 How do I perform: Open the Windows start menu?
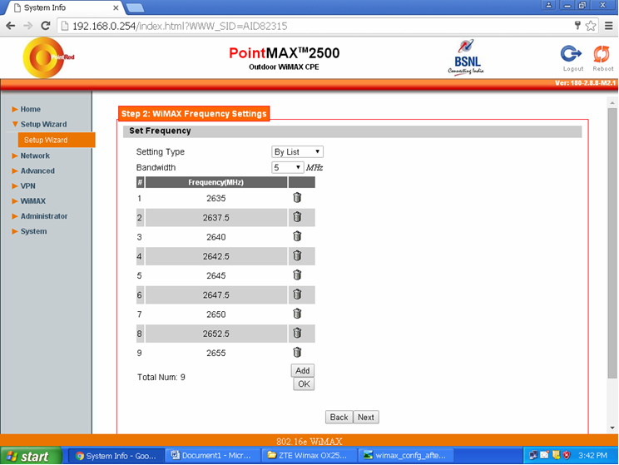(31, 456)
